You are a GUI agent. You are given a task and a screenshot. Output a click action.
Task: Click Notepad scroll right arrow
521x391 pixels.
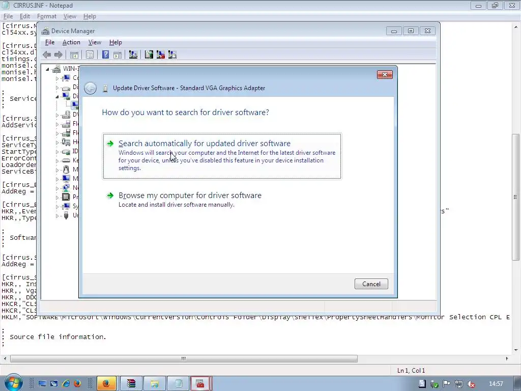[x=507, y=359]
